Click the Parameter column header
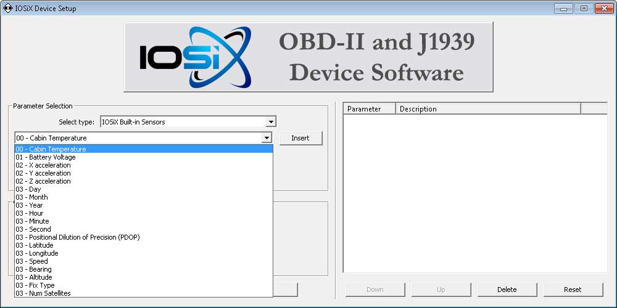 [370, 109]
